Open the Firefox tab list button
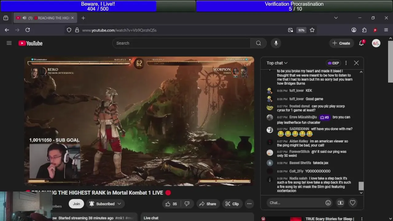This screenshot has width=393, height=221. click(x=6, y=18)
